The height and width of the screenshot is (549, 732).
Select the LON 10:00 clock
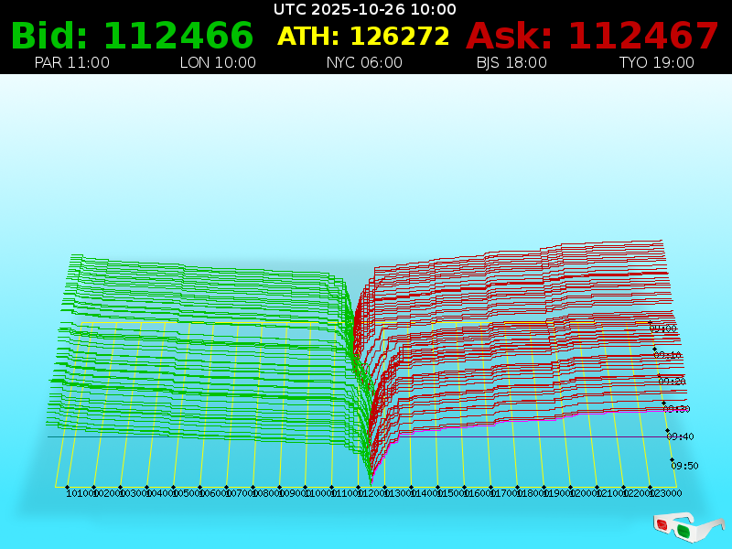tap(218, 62)
